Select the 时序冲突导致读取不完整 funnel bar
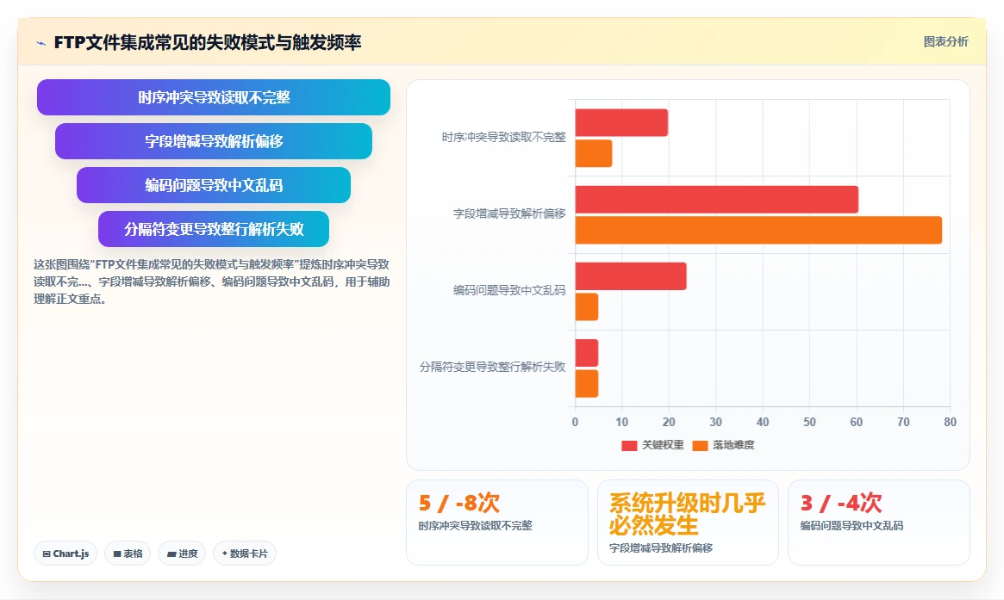The height and width of the screenshot is (600, 1004). pyautogui.click(x=213, y=97)
